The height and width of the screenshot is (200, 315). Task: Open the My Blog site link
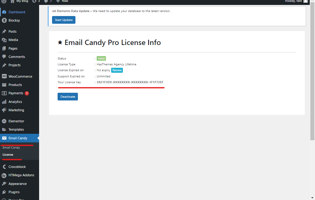pyautogui.click(x=22, y=1)
